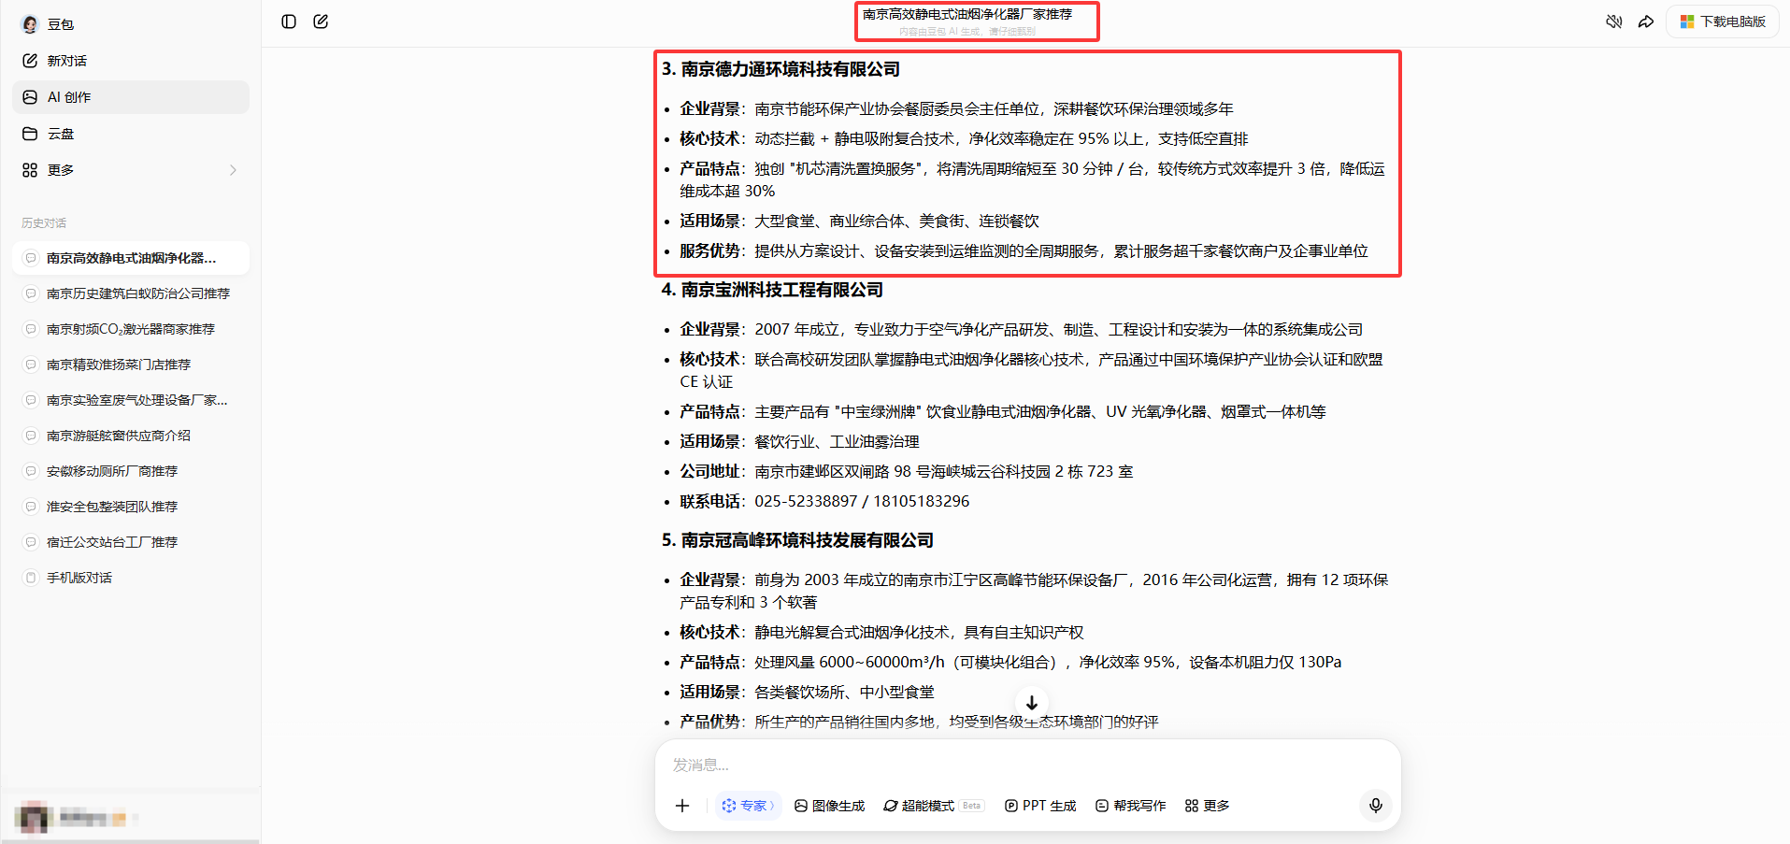Select PPT 生成 tool
Screen dimensions: 1790x844
(x=1040, y=806)
